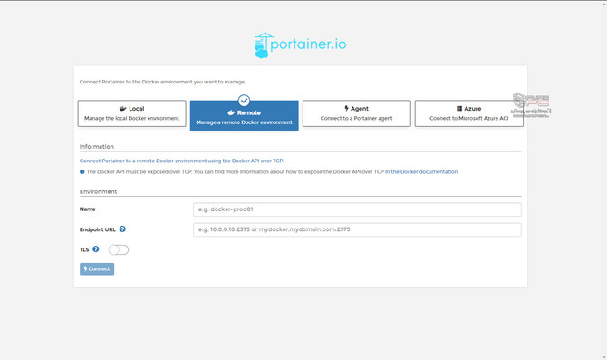Open the Docker documentation link
Screen dimensions: 607x360
point(421,171)
